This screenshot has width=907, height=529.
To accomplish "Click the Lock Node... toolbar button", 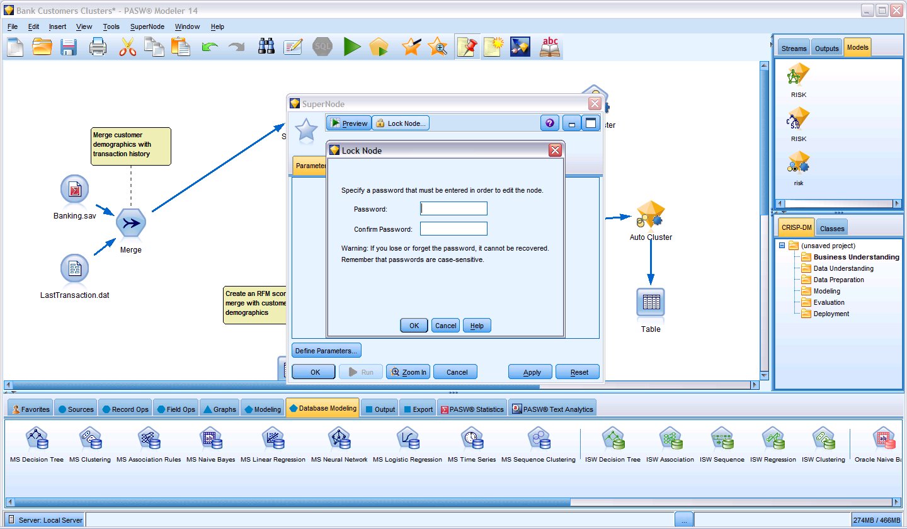I will 401,123.
